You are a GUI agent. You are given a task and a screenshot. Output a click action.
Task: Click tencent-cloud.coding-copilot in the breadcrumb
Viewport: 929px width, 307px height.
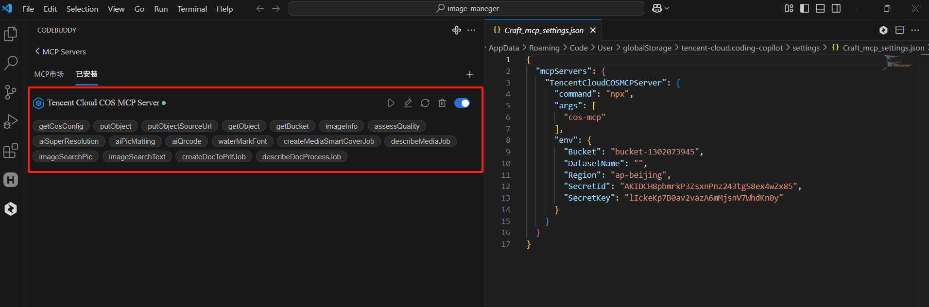[x=732, y=48]
